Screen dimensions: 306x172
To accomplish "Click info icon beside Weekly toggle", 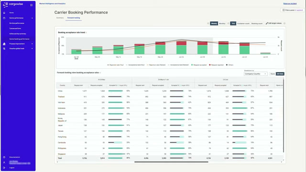I will (208, 23).
